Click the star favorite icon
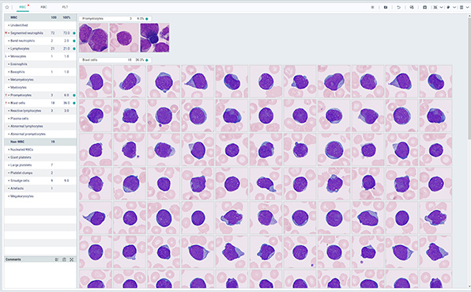Viewport: 471px width, 292px height. click(x=7, y=7)
